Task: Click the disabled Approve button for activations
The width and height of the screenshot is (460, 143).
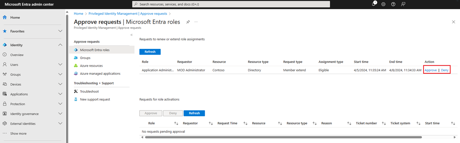Action: [x=151, y=113]
